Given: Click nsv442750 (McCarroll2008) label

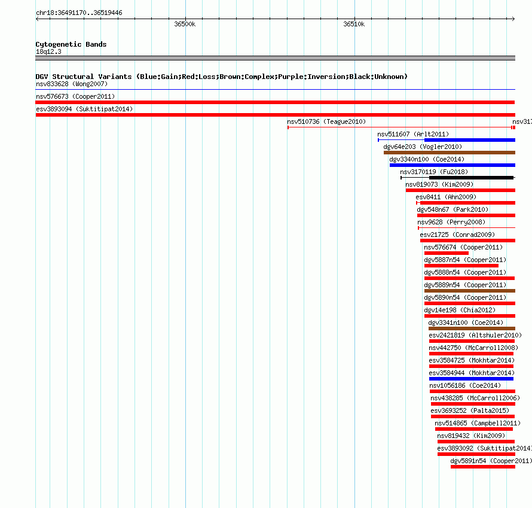Looking at the screenshot, I should [x=473, y=348].
